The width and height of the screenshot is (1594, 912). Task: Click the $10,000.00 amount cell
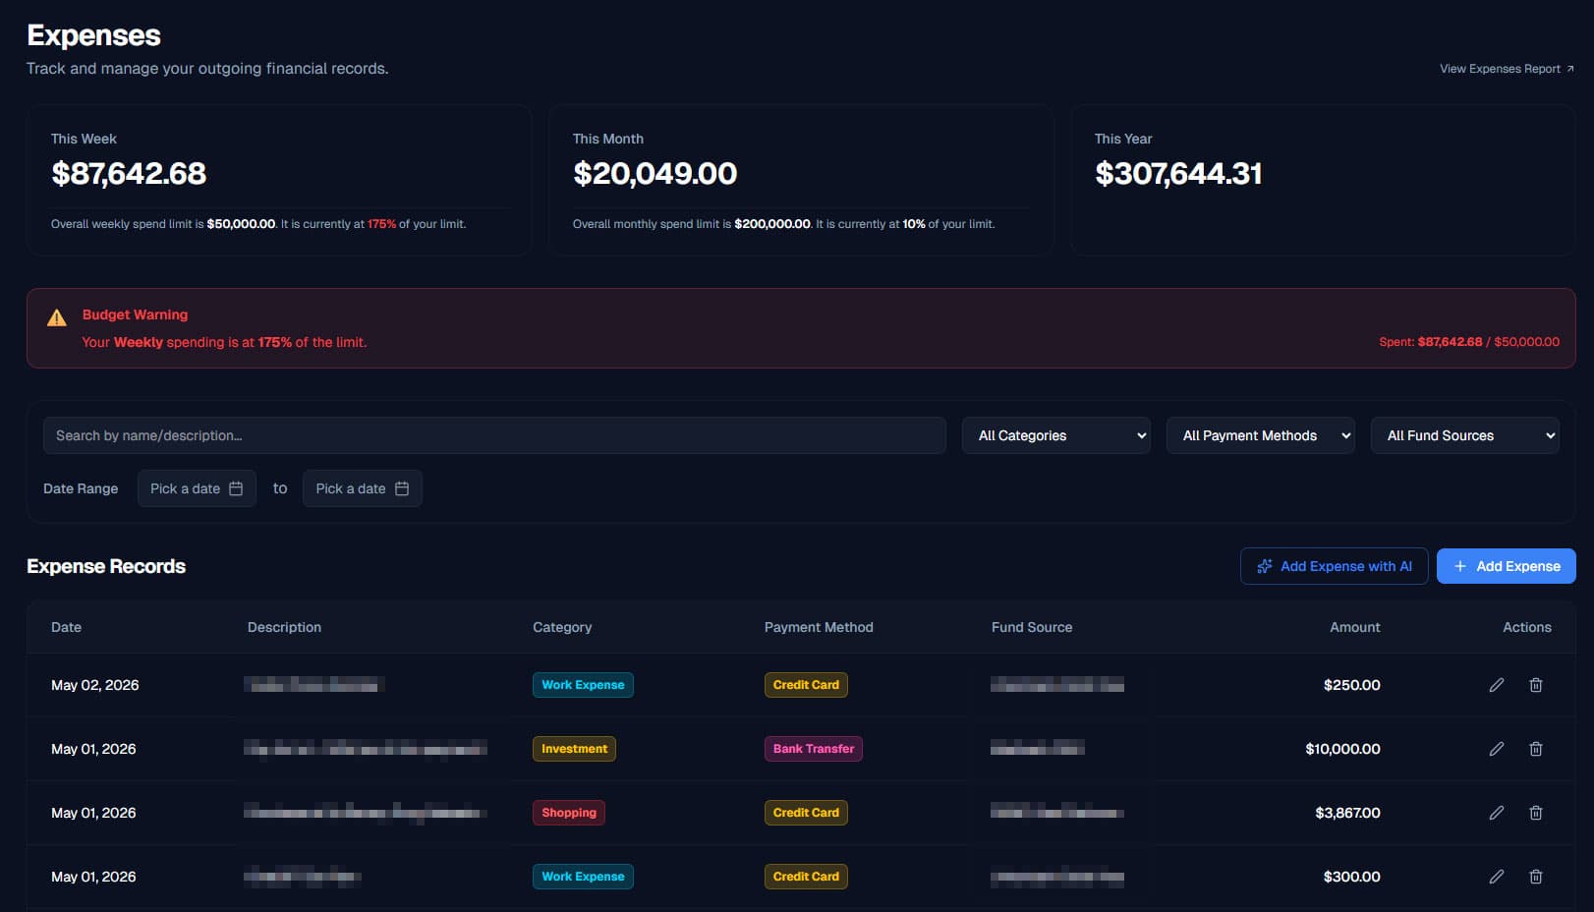(1342, 749)
